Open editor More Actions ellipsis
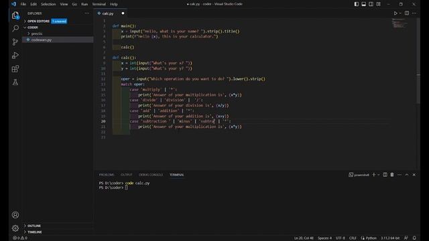 (x=414, y=13)
